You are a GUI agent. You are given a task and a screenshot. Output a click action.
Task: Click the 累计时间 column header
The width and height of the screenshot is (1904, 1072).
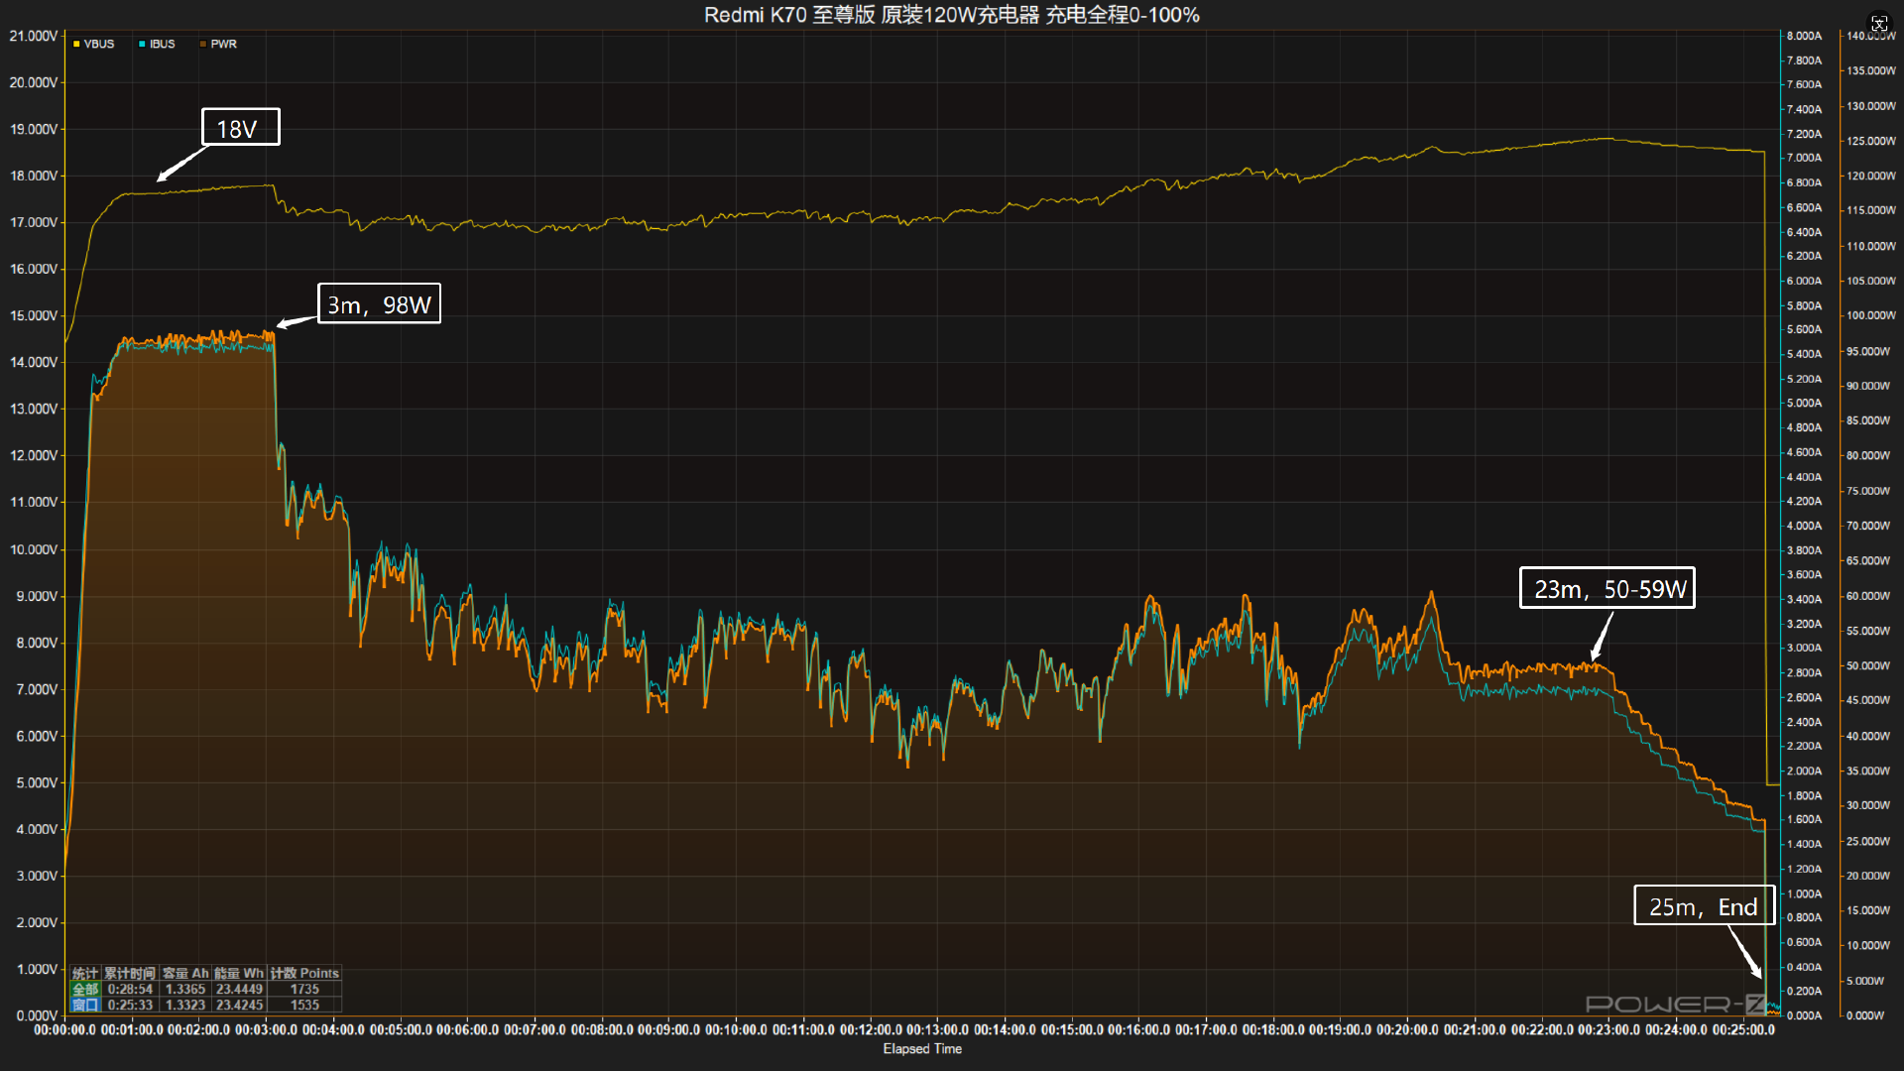(x=130, y=974)
